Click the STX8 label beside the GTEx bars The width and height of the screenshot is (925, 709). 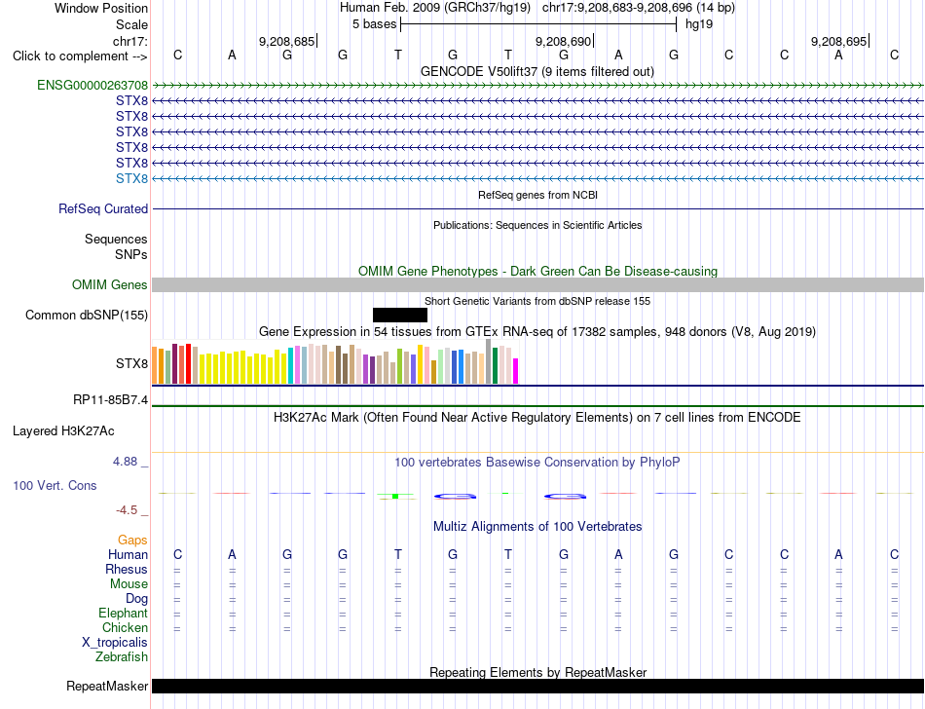131,364
